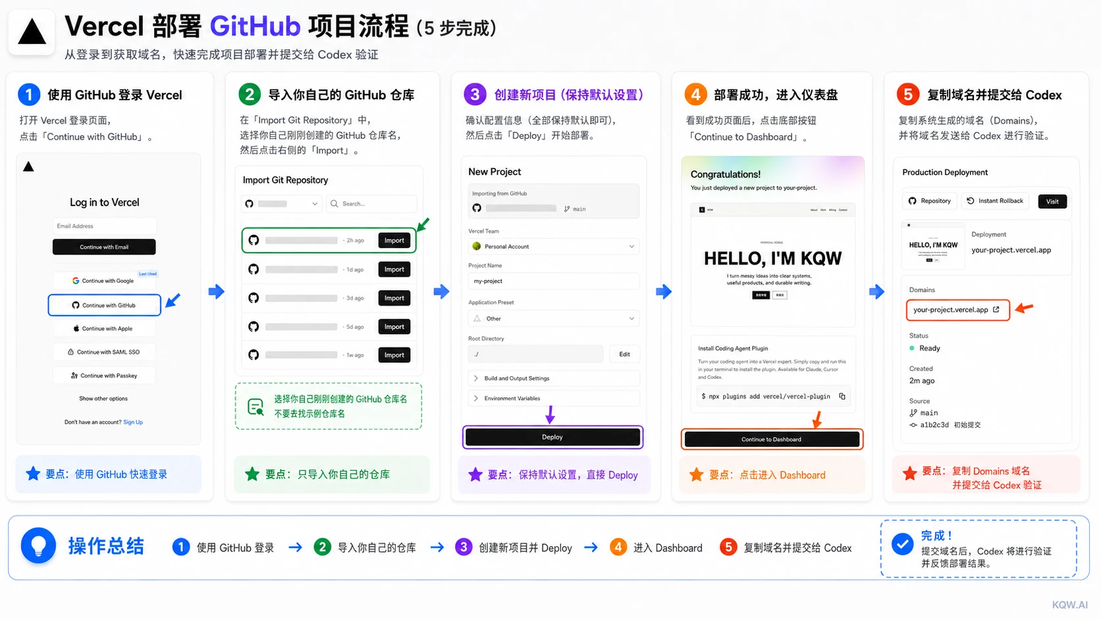Select Continue with Passkey

104,376
